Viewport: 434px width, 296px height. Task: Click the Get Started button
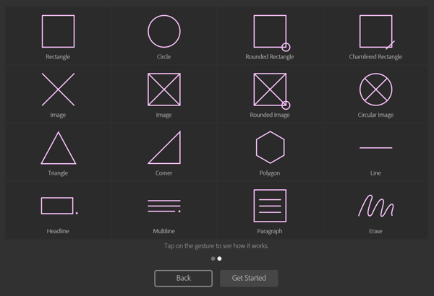pos(249,278)
